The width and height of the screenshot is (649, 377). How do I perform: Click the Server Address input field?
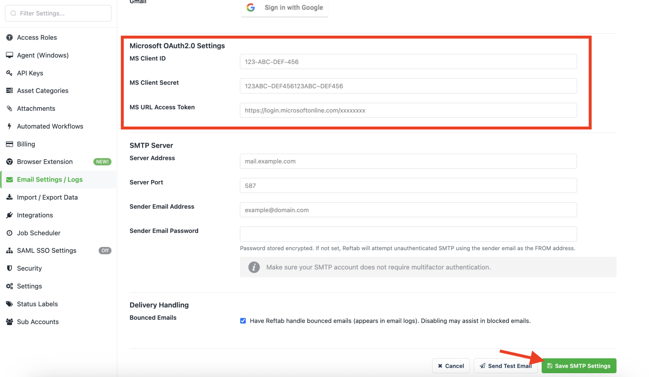[x=408, y=161]
